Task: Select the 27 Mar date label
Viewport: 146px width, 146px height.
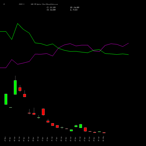Action: (x=5, y=139)
